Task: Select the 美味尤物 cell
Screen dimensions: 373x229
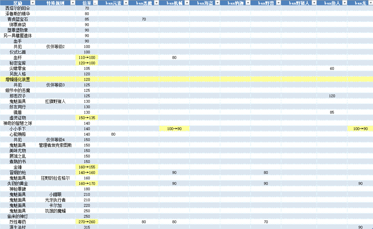Action: (x=17, y=150)
